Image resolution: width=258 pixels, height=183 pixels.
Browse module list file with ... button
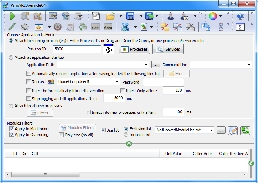221,130
